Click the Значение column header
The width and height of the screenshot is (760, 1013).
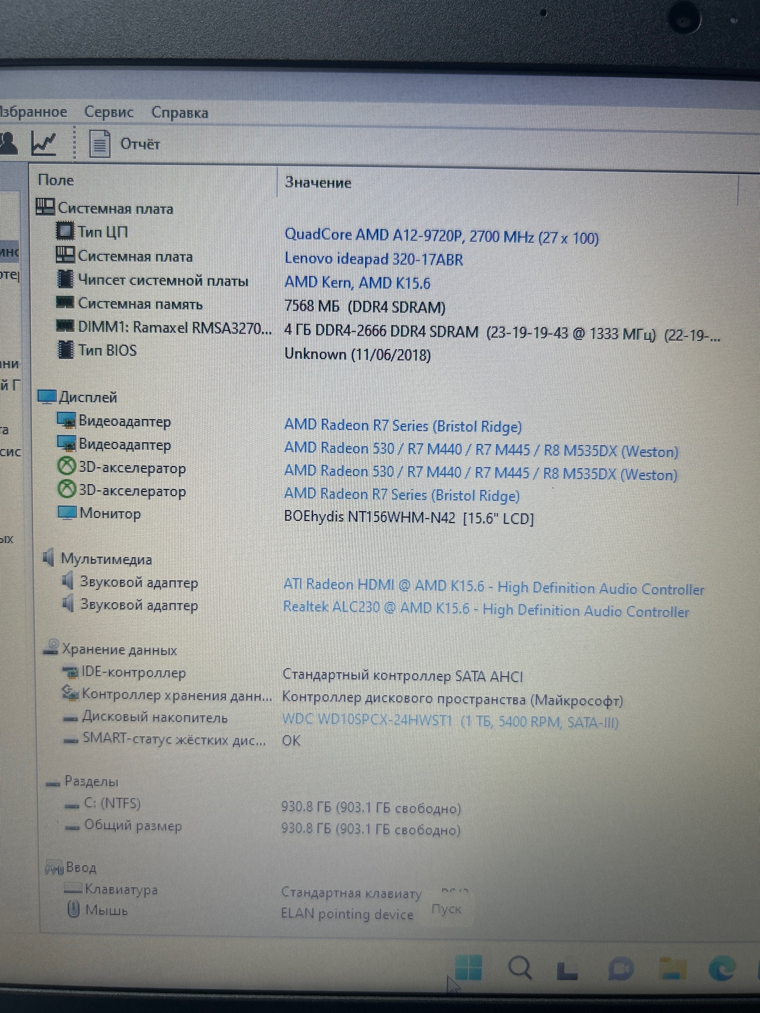pos(318,183)
